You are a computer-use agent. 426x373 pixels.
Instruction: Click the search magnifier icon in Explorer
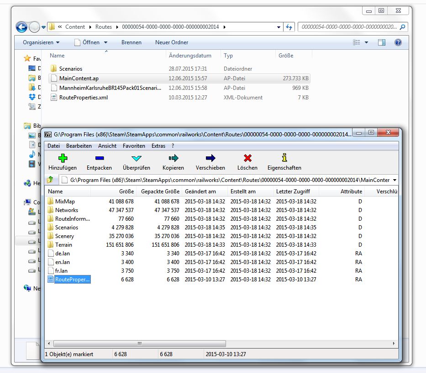click(x=402, y=27)
